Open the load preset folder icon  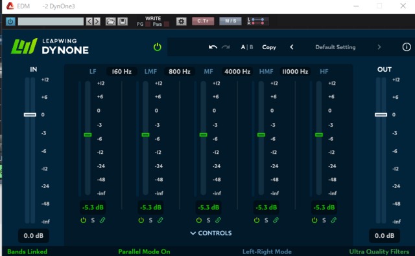(x=110, y=21)
